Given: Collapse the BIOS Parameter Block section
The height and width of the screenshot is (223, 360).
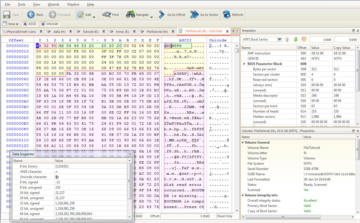Looking at the screenshot, I should pyautogui.click(x=244, y=64).
